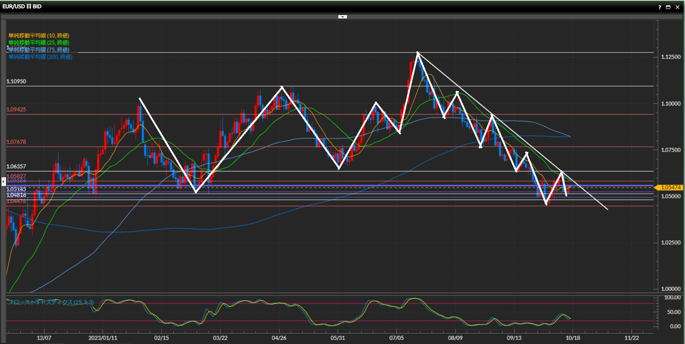Expand the left side panel arrow
The height and width of the screenshot is (344, 685).
click(x=4, y=181)
